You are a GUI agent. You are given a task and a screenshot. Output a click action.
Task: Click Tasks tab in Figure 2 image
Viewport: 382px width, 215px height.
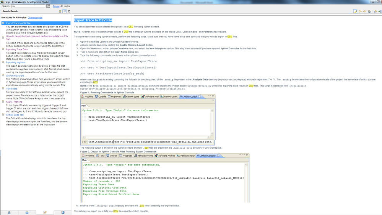click(100, 156)
